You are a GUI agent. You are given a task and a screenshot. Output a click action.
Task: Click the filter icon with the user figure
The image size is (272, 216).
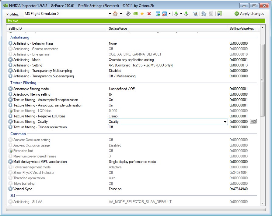195,14
